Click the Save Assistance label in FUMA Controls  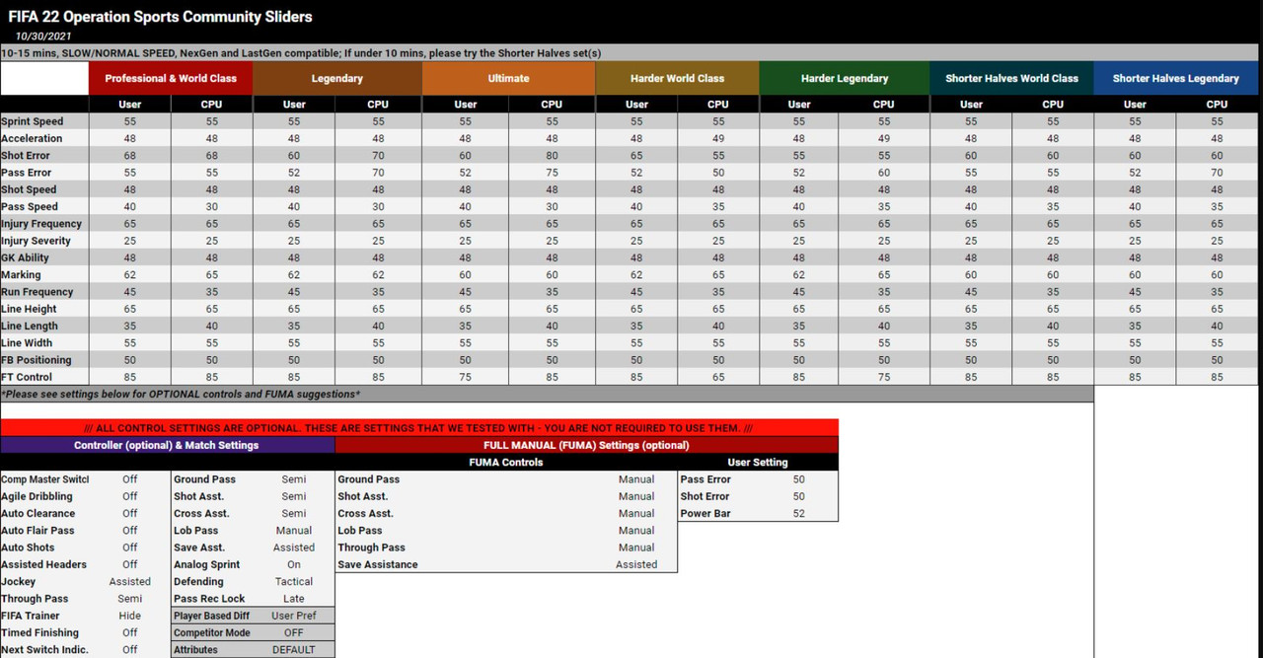(378, 564)
